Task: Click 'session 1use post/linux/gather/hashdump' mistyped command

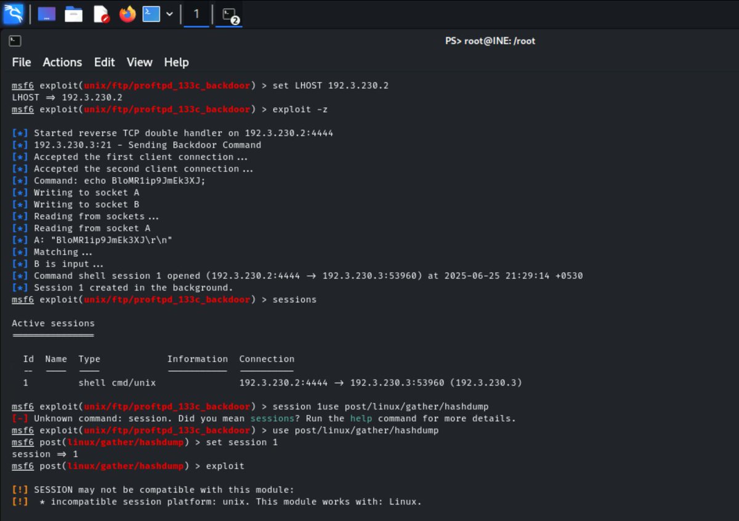Action: coord(381,406)
